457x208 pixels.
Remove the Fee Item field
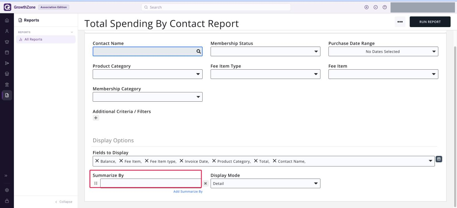[121, 161]
